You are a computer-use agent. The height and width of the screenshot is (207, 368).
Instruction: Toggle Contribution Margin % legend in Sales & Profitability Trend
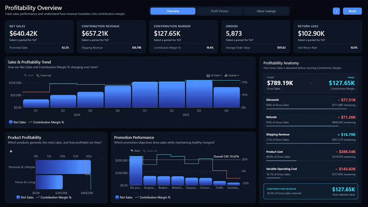point(46,122)
